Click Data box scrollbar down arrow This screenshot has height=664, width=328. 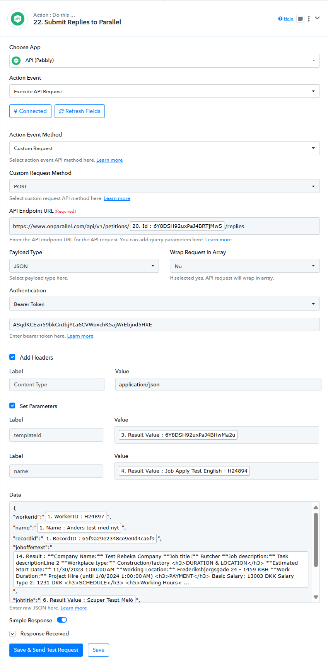tap(316, 597)
